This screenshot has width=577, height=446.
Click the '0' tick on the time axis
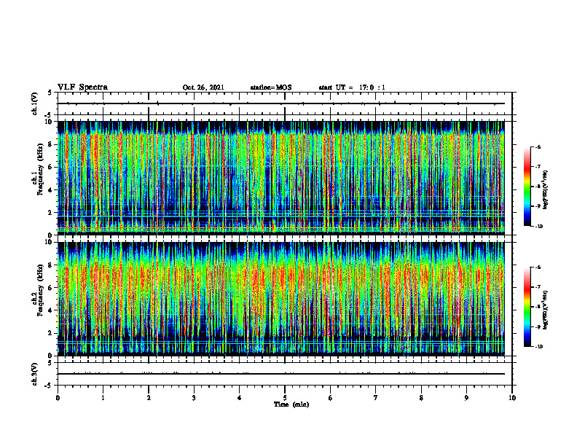[x=58, y=398]
